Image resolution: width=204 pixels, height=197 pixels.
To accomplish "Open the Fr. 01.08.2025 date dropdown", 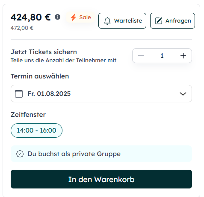I will pyautogui.click(x=101, y=93).
